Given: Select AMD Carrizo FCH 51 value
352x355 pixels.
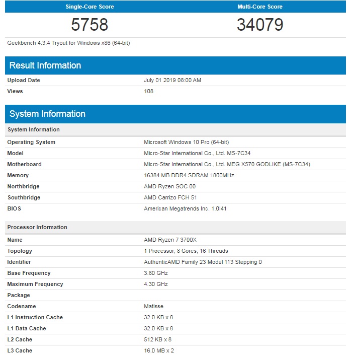Looking at the screenshot, I should coord(170,198).
